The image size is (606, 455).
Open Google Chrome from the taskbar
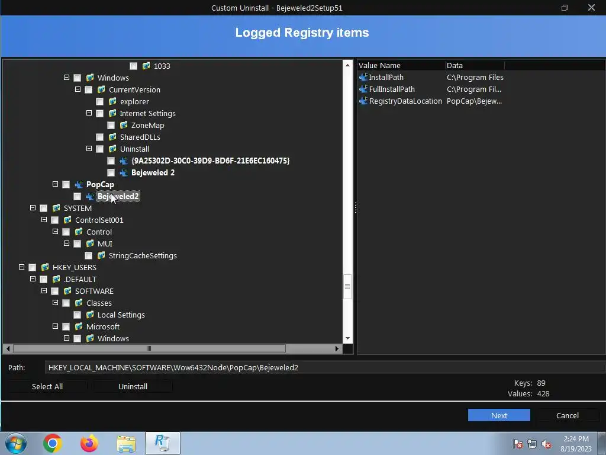click(53, 443)
